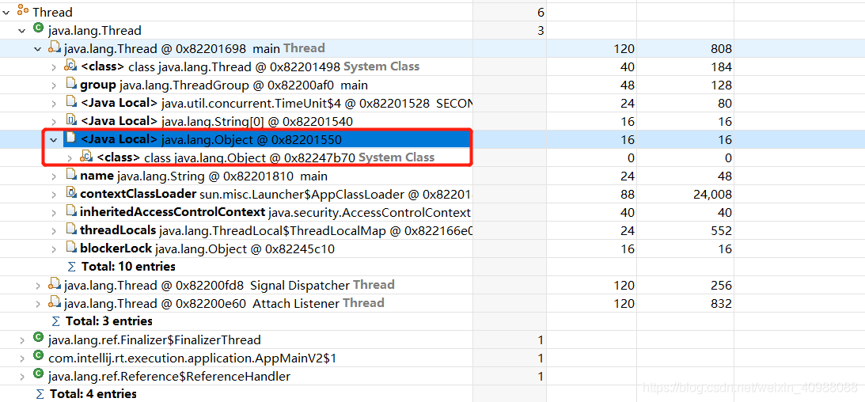Click the green class icon of FinalizerThread

click(38, 338)
